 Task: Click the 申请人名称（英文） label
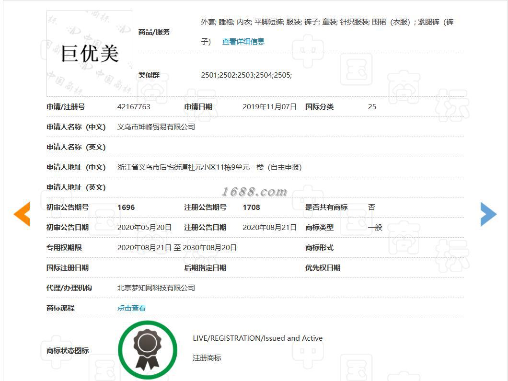coord(76,147)
